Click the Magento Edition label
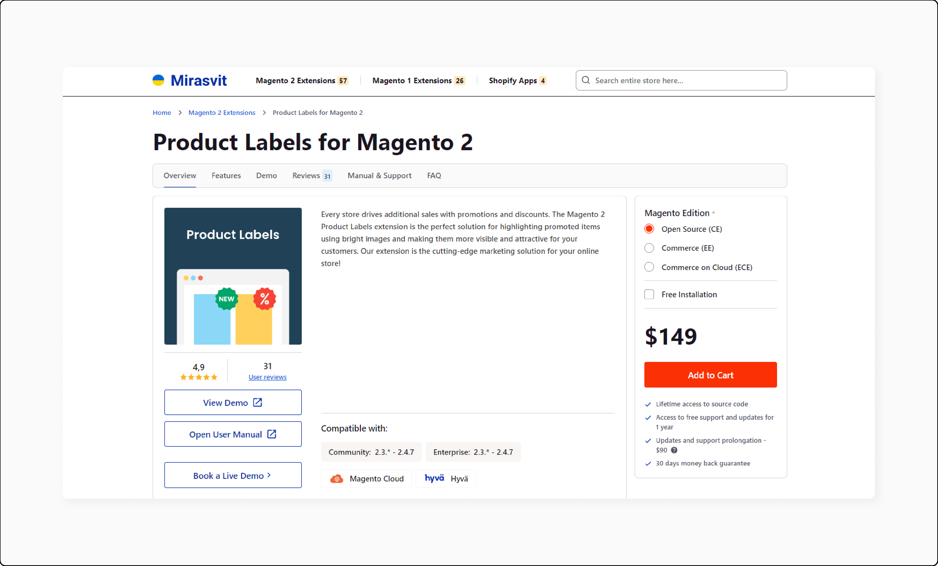 [677, 213]
